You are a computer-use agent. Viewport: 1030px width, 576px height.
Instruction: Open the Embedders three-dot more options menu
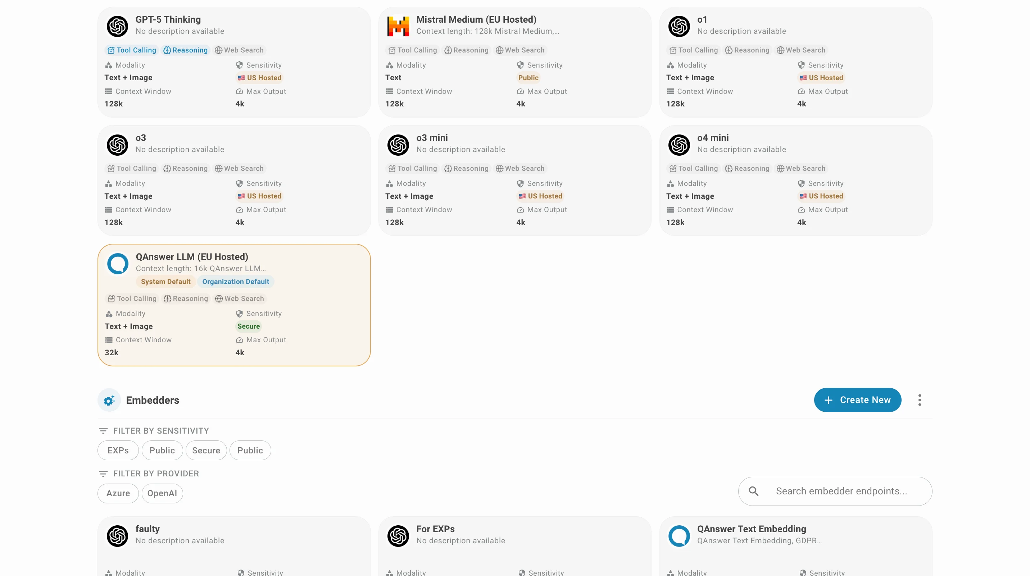920,400
